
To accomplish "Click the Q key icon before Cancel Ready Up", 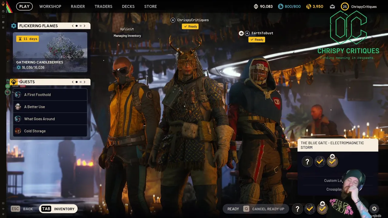I will [x=246, y=209].
